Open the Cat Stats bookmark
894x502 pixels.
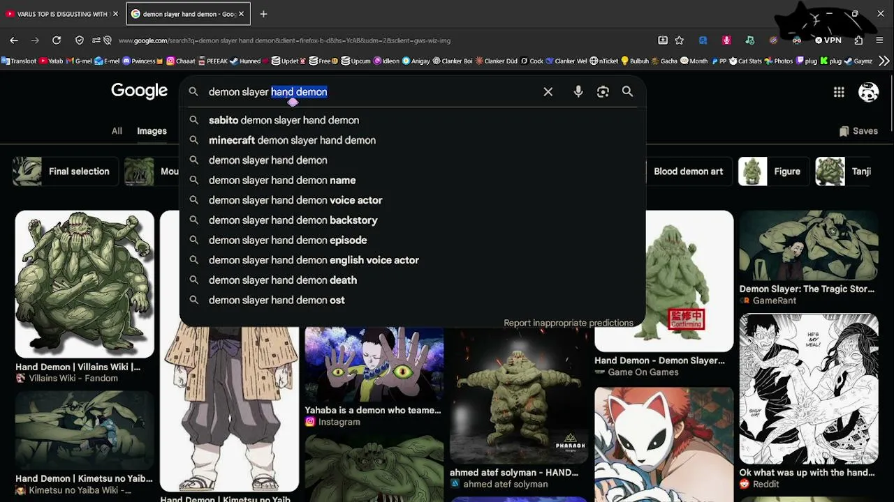(x=745, y=61)
